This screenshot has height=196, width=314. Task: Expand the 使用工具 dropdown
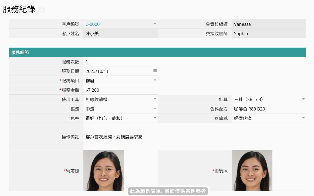(x=155, y=99)
